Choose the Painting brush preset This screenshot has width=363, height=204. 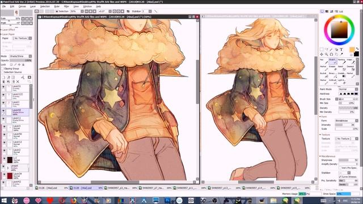pyautogui.click(x=342, y=62)
